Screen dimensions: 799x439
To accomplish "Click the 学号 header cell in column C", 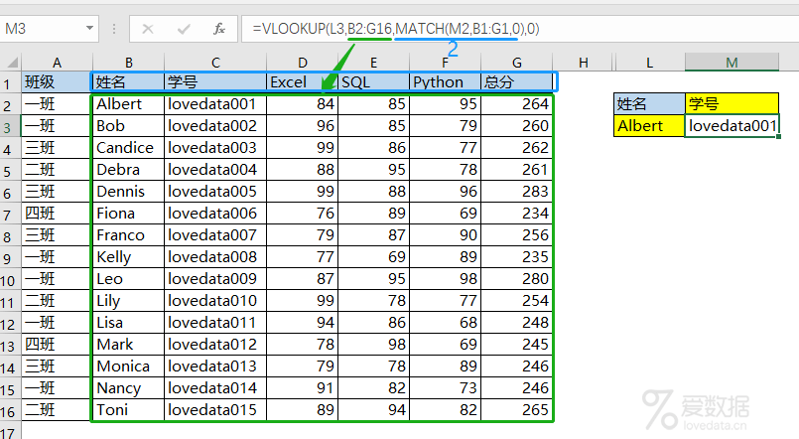I will [x=215, y=82].
